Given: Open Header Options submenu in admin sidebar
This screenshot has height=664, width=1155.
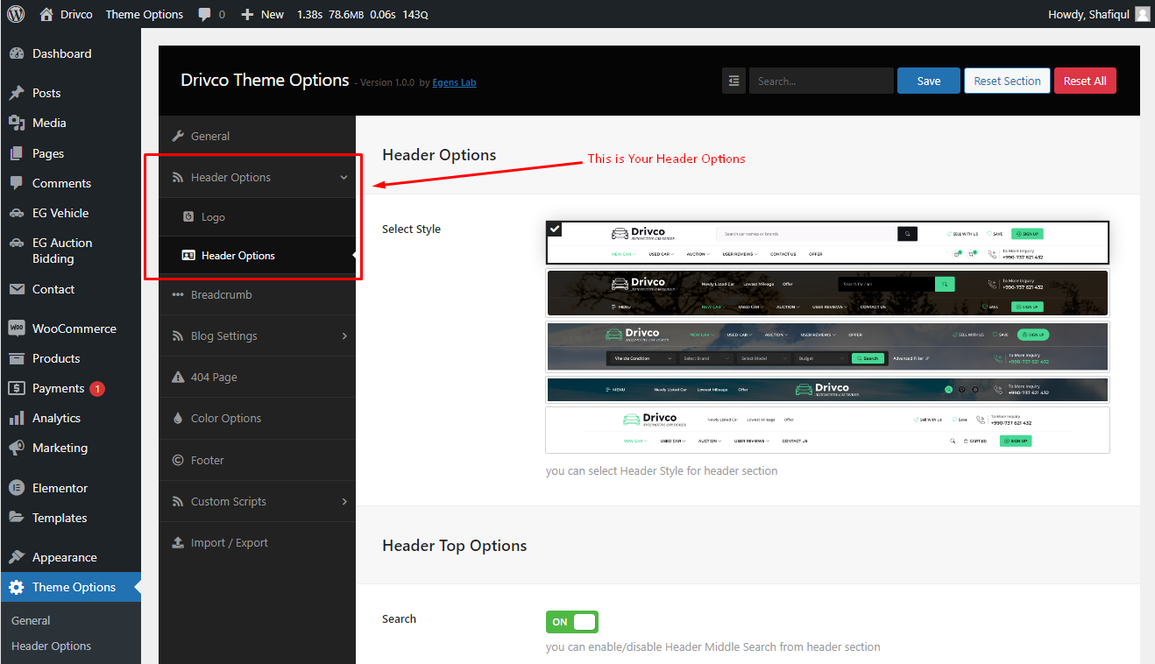Looking at the screenshot, I should 51,646.
